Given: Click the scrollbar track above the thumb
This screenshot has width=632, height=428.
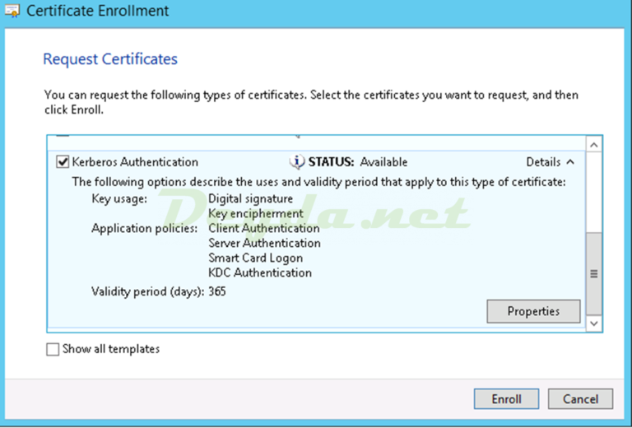Looking at the screenshot, I should (594, 191).
